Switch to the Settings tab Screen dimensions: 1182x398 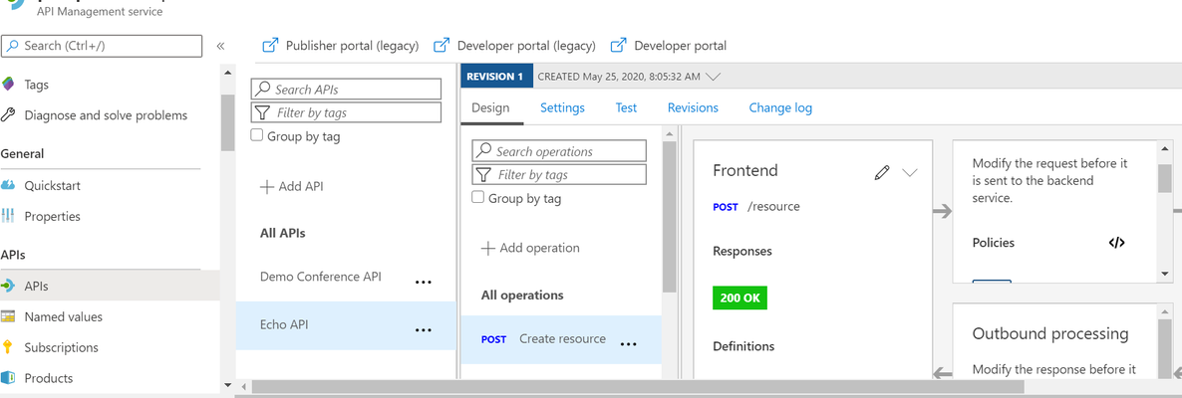(x=562, y=107)
